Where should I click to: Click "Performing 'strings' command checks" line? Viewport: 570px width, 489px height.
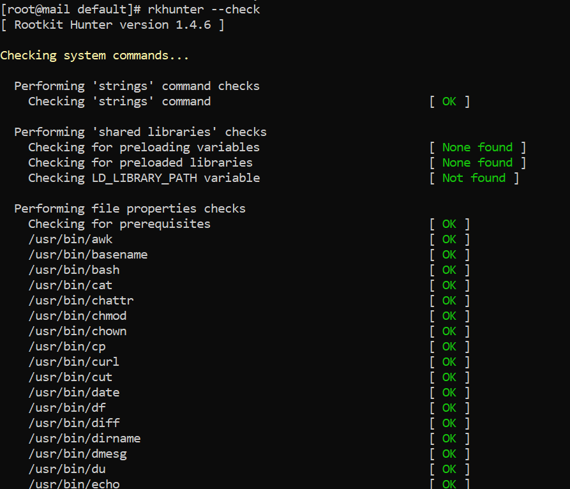pos(137,86)
